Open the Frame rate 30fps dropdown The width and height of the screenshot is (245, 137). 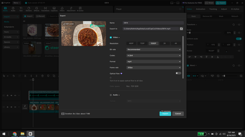tap(154, 68)
